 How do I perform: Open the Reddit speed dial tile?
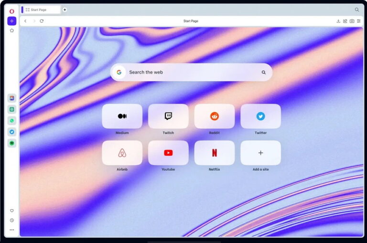[215, 116]
